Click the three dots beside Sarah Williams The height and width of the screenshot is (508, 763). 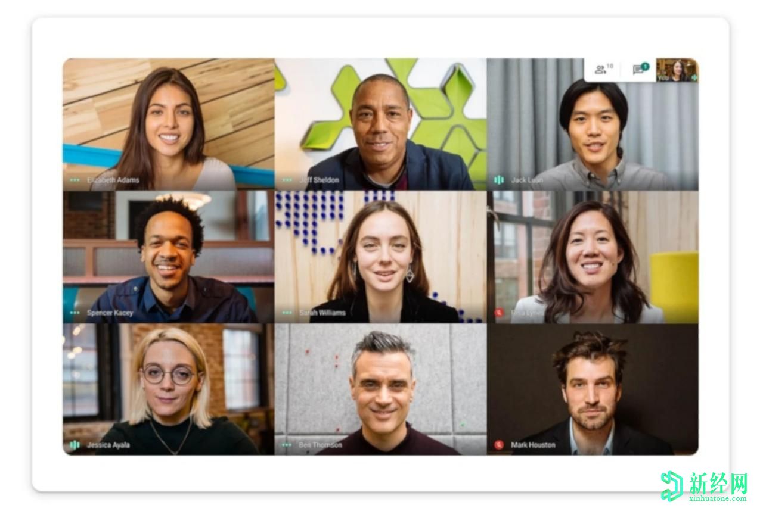point(287,313)
